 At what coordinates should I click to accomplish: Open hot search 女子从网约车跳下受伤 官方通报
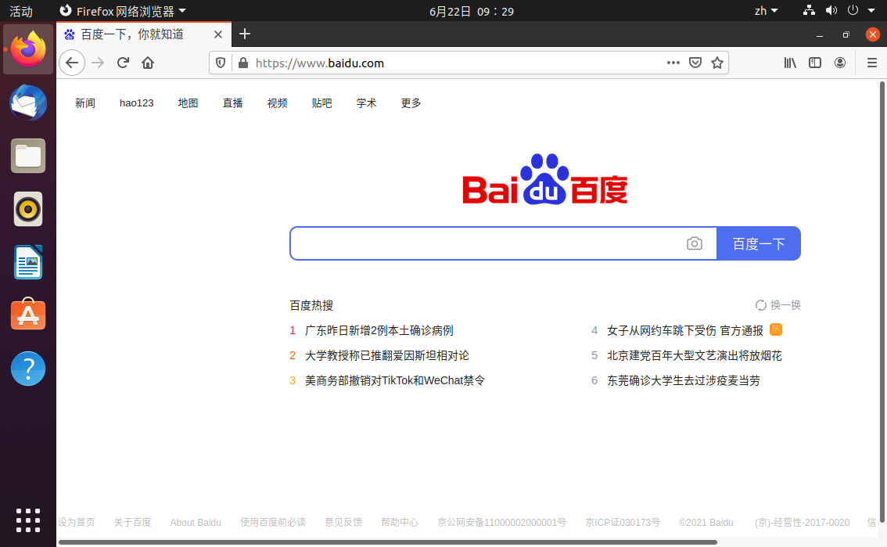pyautogui.click(x=685, y=330)
